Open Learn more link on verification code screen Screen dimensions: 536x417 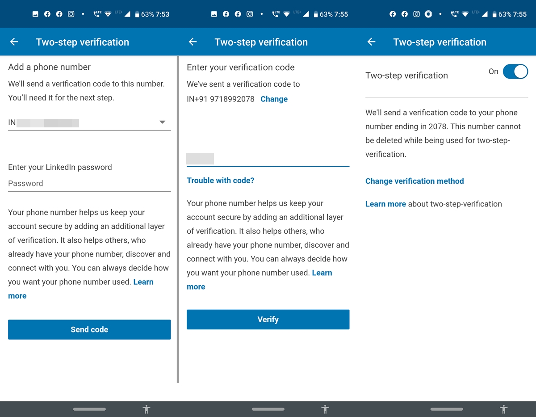[322, 273]
